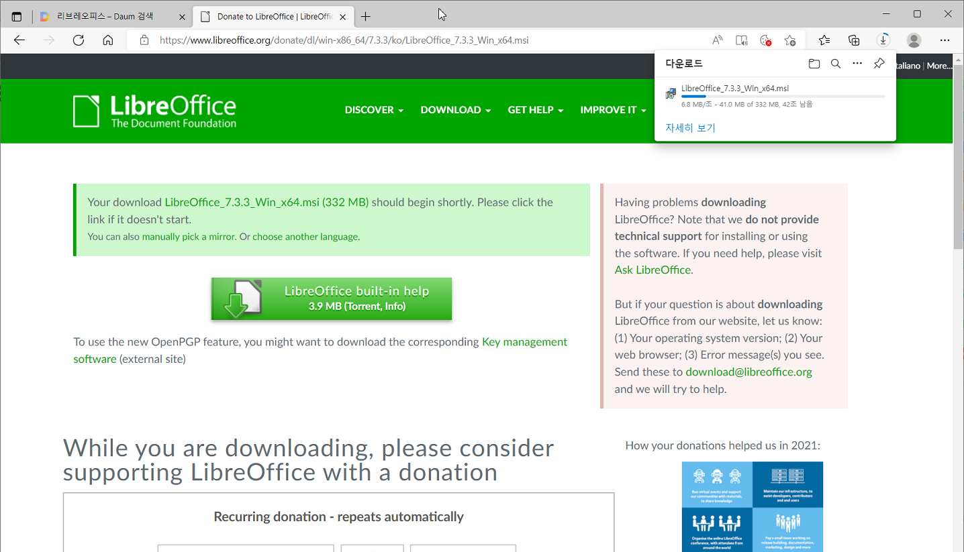Click the LibreOffice logo
The image size is (964, 552).
tap(155, 111)
